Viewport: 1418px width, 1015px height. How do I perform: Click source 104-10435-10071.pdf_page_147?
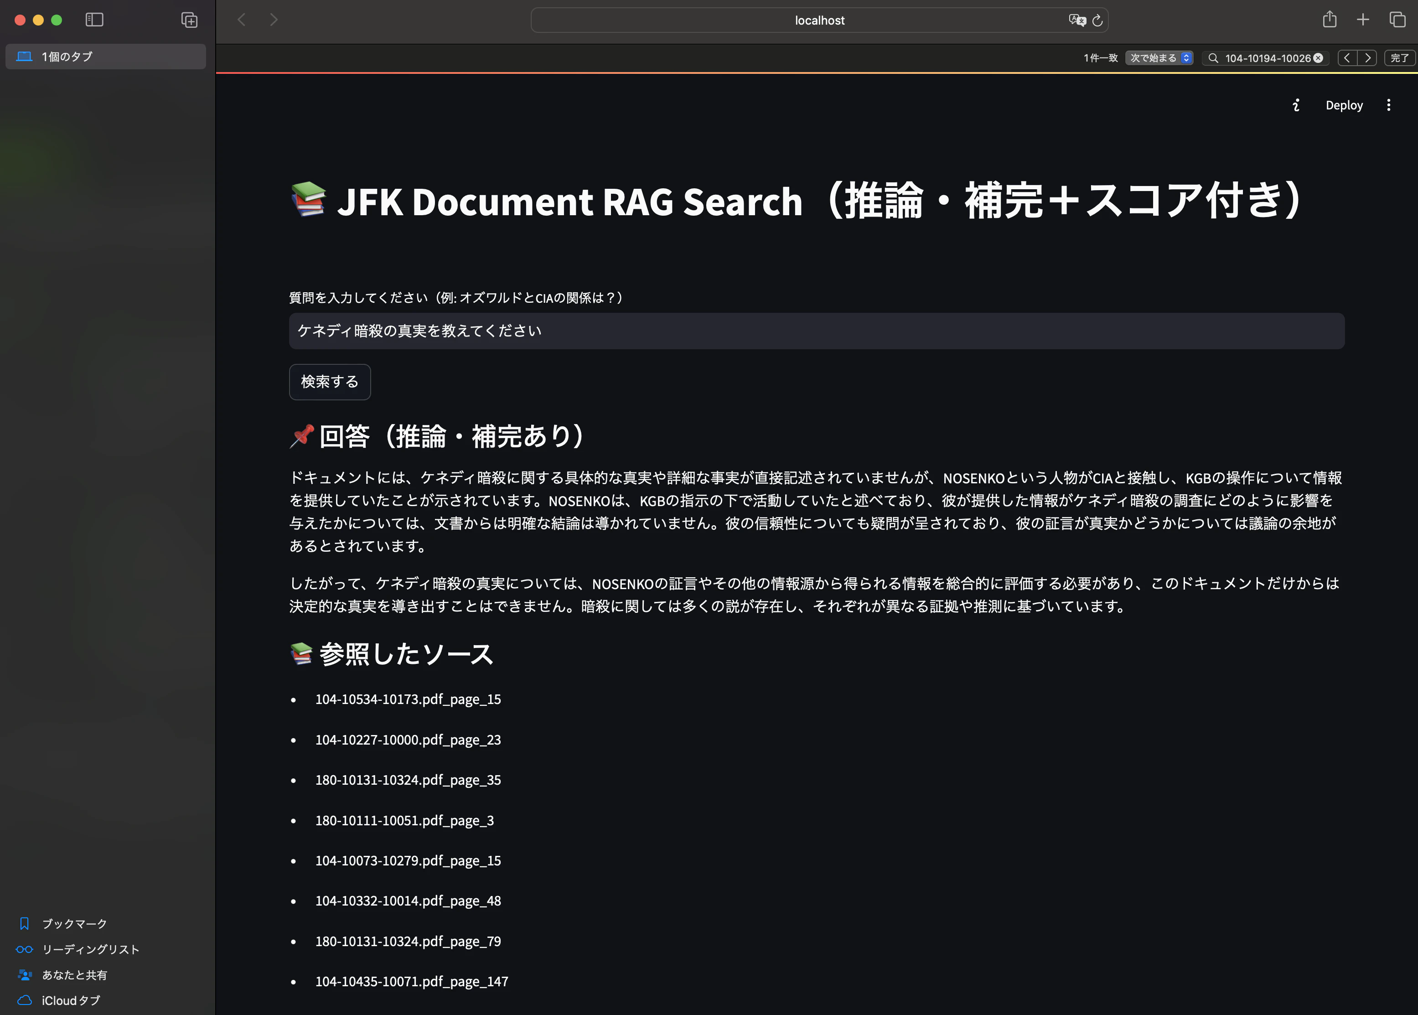point(412,982)
